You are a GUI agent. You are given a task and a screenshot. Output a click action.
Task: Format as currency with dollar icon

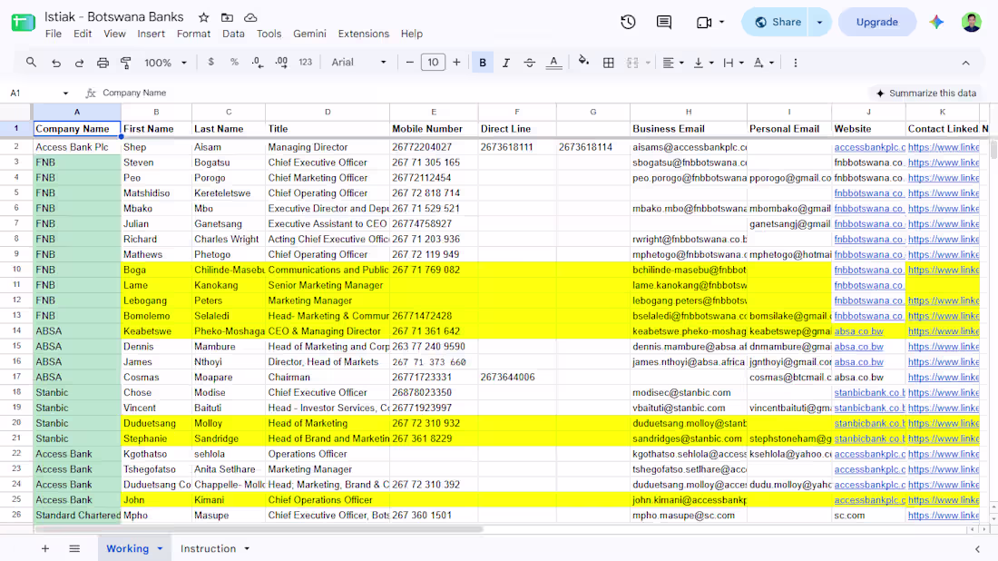[210, 63]
